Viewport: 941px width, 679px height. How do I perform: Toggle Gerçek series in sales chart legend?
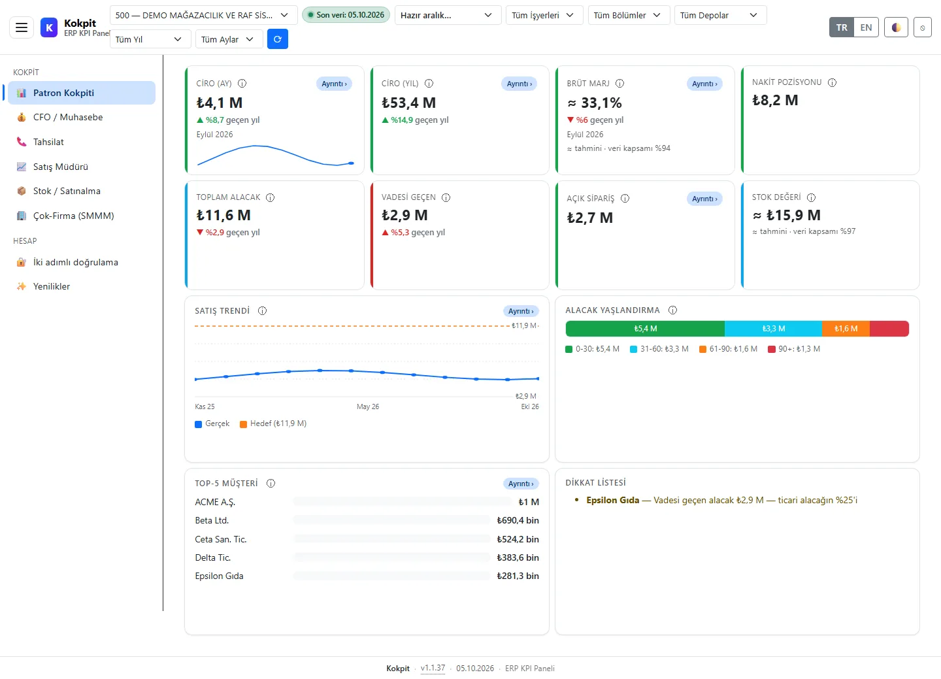[x=212, y=423]
